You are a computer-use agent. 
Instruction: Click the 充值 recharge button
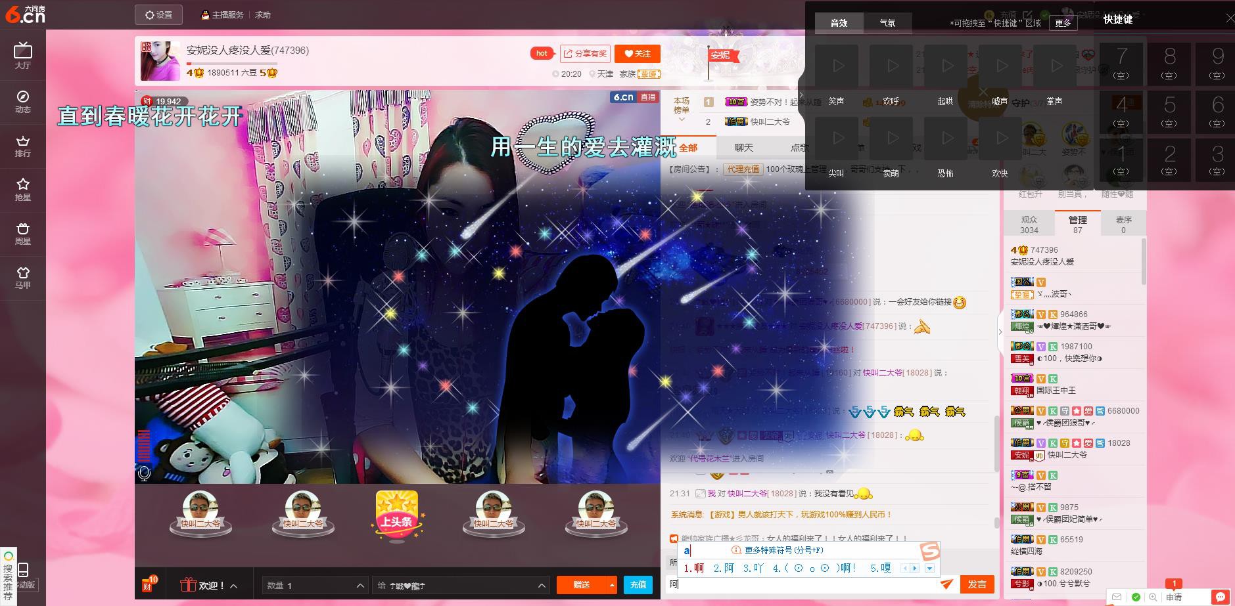638,584
